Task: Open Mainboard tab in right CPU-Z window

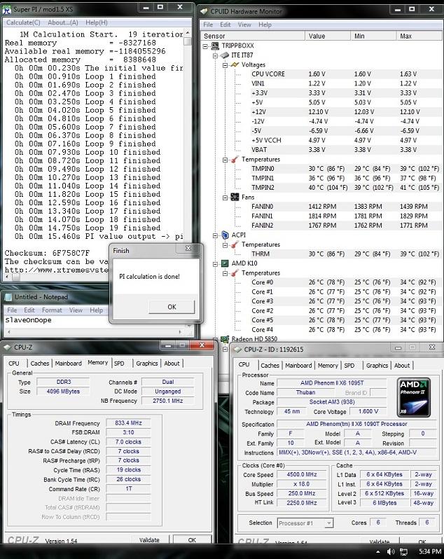Action: tap(298, 366)
